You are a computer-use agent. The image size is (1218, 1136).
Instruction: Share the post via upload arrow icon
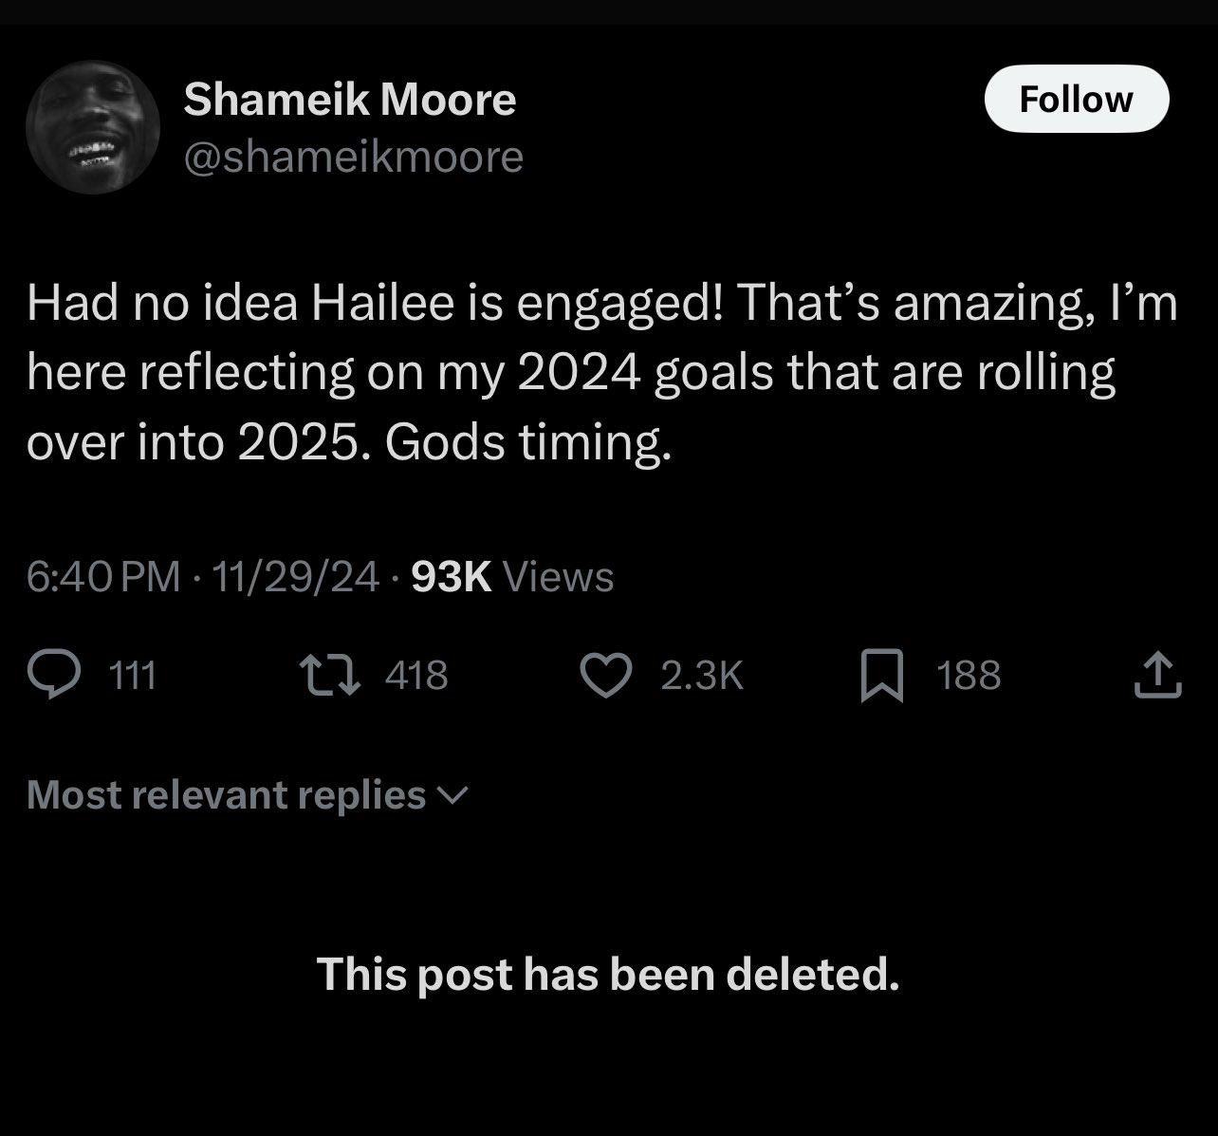tap(1158, 675)
